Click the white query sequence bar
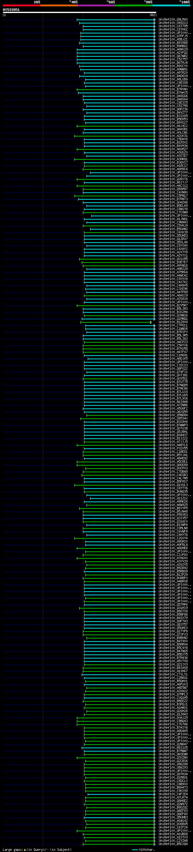Viewport: 193px width, 852px height. pyautogui.click(x=79, y=13)
